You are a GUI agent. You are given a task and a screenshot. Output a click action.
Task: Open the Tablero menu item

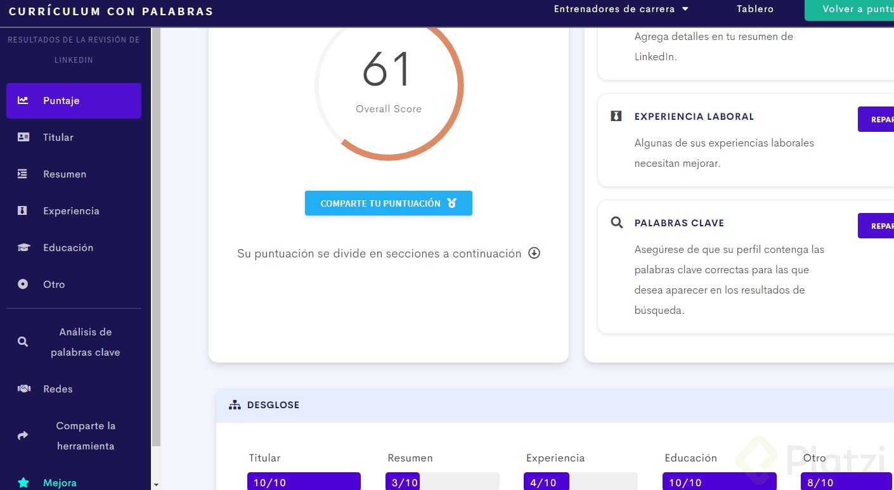point(755,9)
